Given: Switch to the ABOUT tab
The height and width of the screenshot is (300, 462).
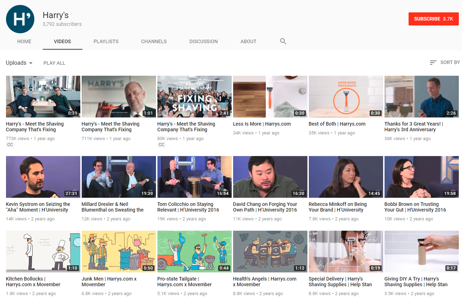Looking at the screenshot, I should pos(248,41).
